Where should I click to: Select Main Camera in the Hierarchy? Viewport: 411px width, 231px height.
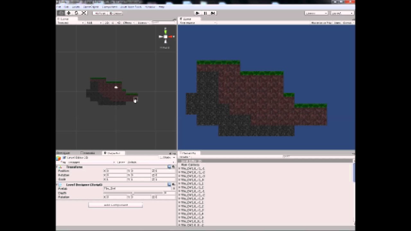(x=190, y=165)
